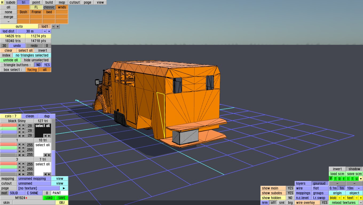Screen dimensions: 363x205
Task: Click the reload textures button
Action: click(x=344, y=203)
